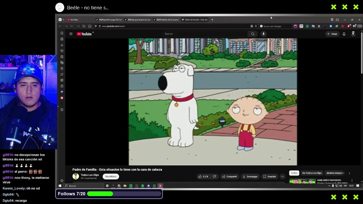This screenshot has height=204, width=363.
Task: Select De Todos Los Clips chip
Action: click(x=312, y=173)
